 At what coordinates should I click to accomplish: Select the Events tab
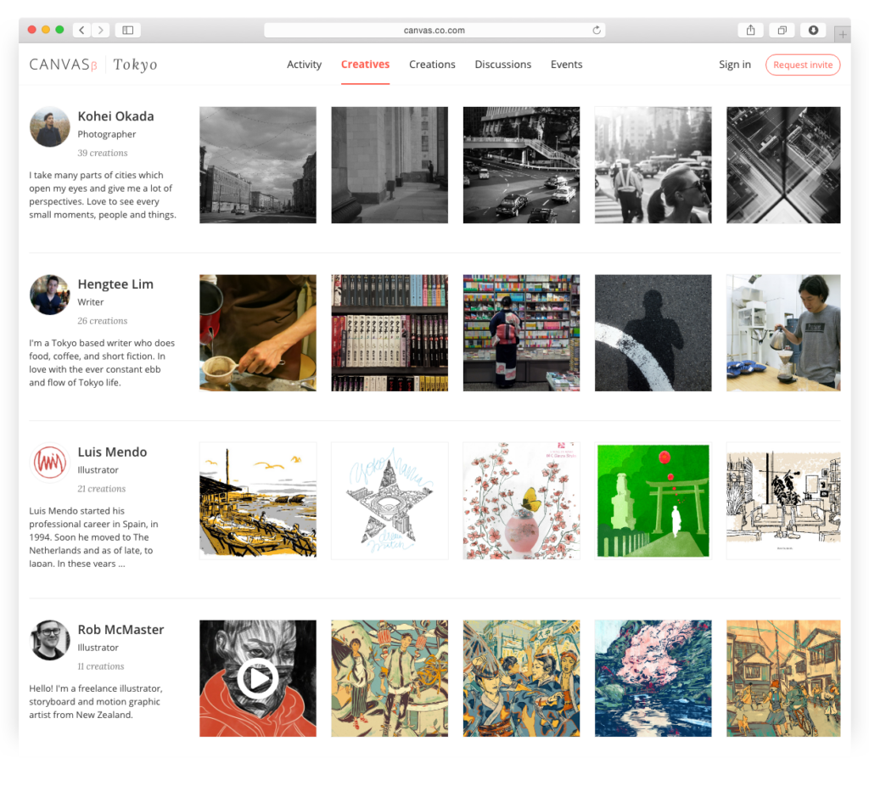click(566, 65)
